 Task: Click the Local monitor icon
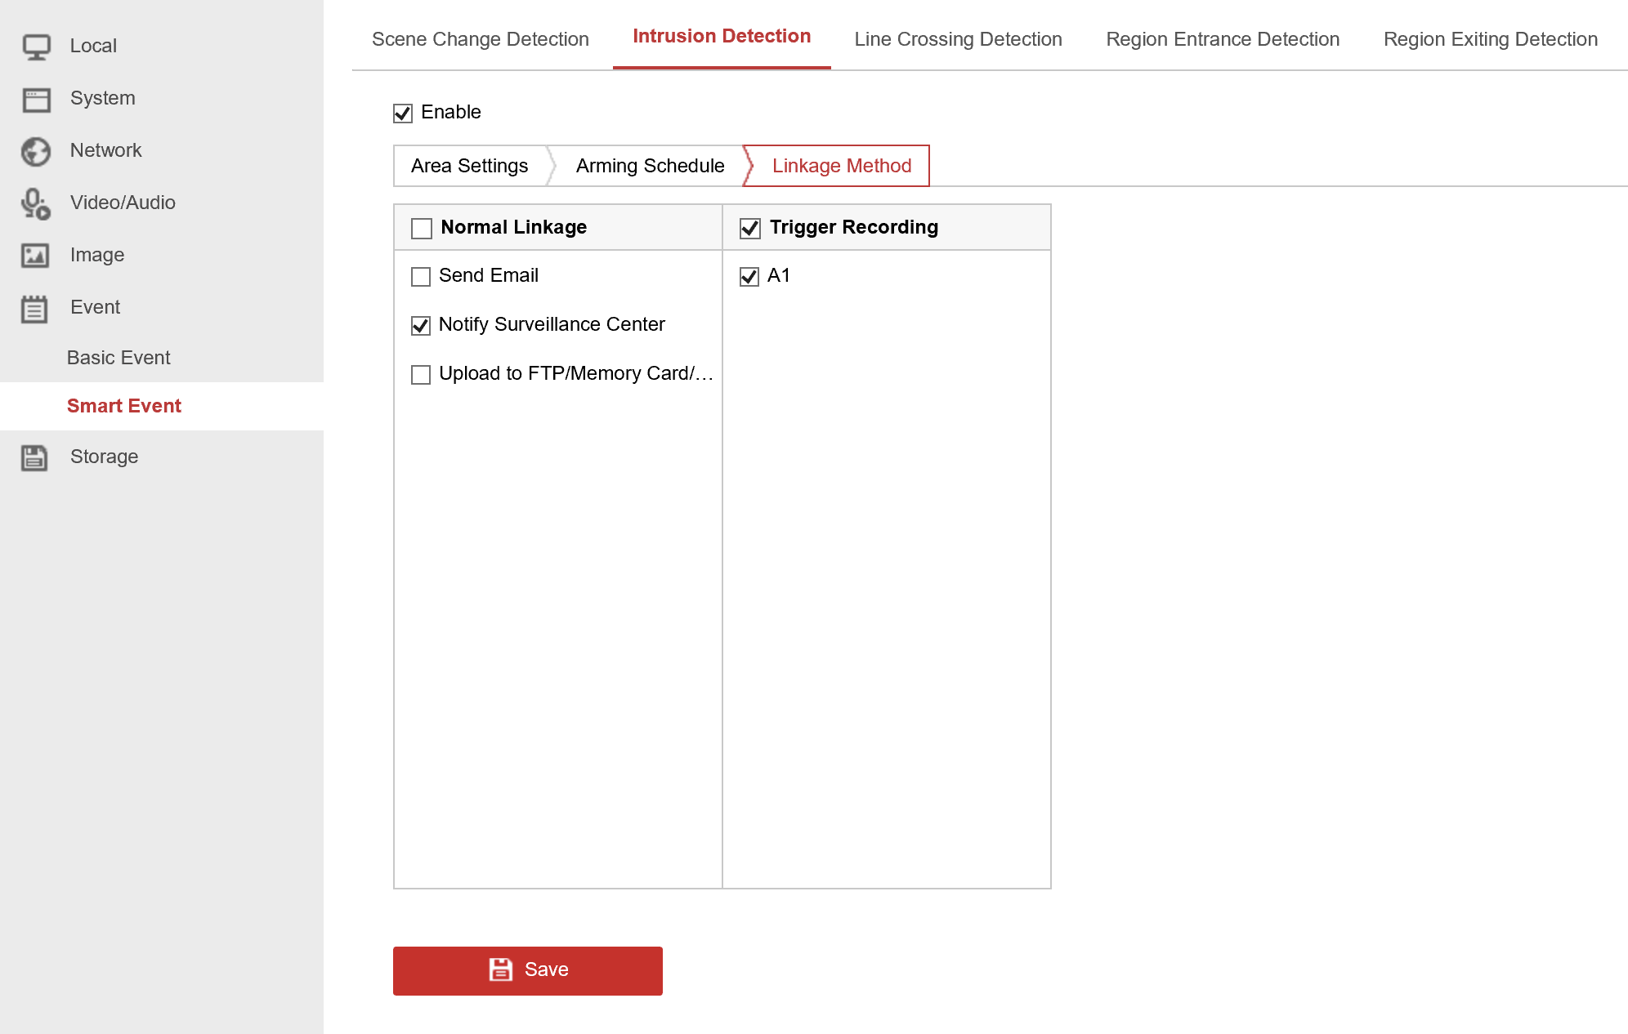pyautogui.click(x=36, y=47)
